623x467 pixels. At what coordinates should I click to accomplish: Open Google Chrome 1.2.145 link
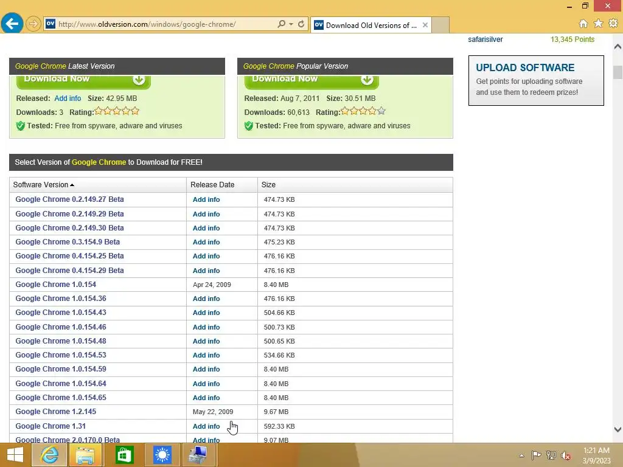click(x=55, y=412)
